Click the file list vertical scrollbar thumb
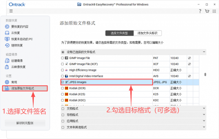 [x=205, y=75]
